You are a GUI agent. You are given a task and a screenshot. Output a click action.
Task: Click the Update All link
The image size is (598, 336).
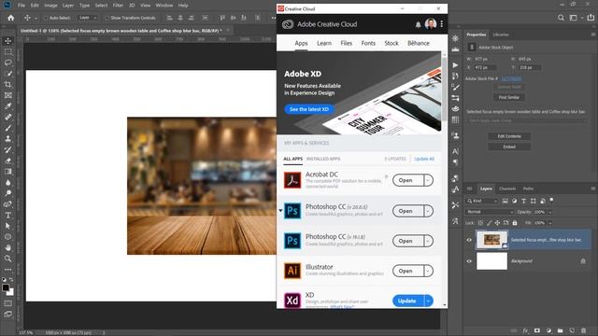click(424, 159)
